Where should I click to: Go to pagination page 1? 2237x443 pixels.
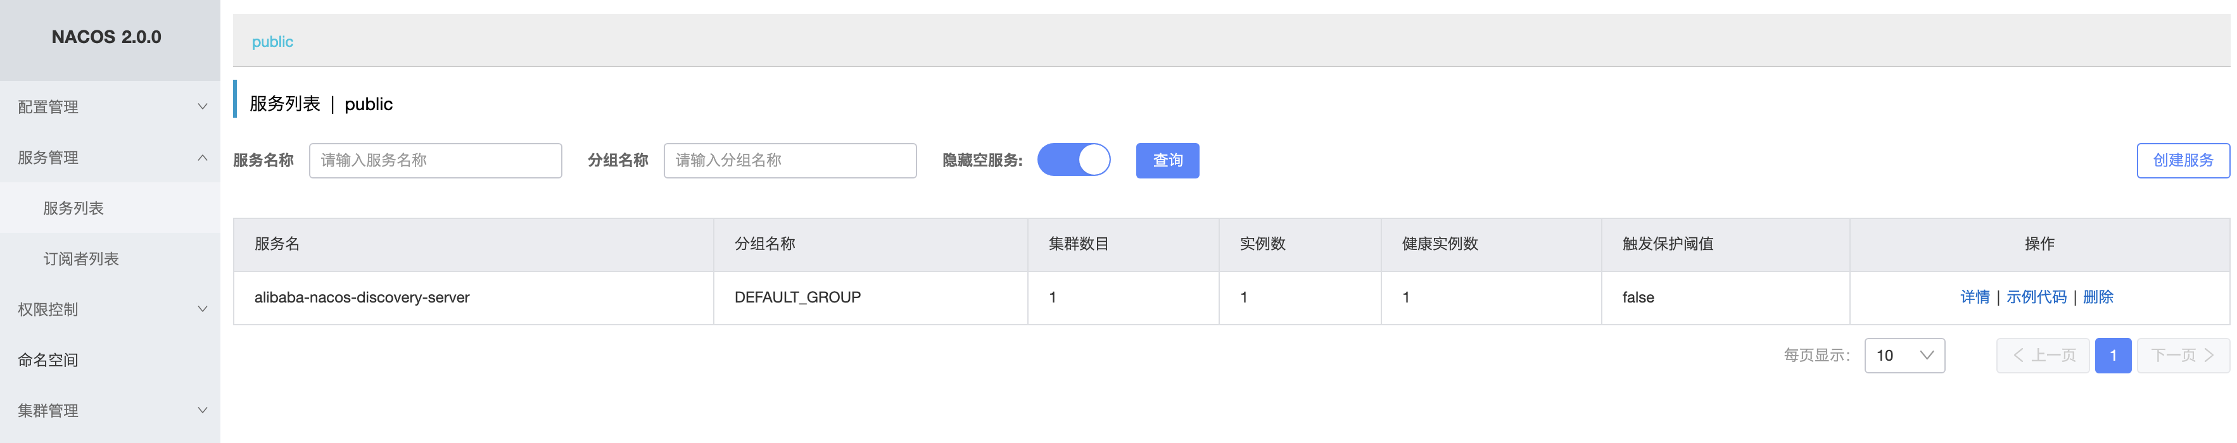pos(2112,356)
